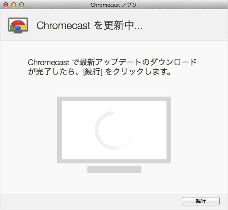Click the 続行 button

[x=201, y=201]
